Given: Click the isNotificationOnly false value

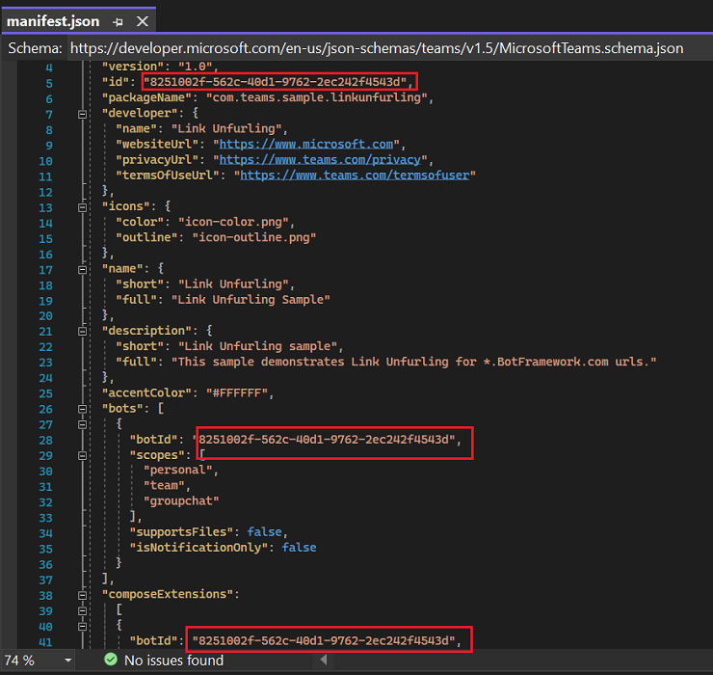Looking at the screenshot, I should [x=300, y=548].
